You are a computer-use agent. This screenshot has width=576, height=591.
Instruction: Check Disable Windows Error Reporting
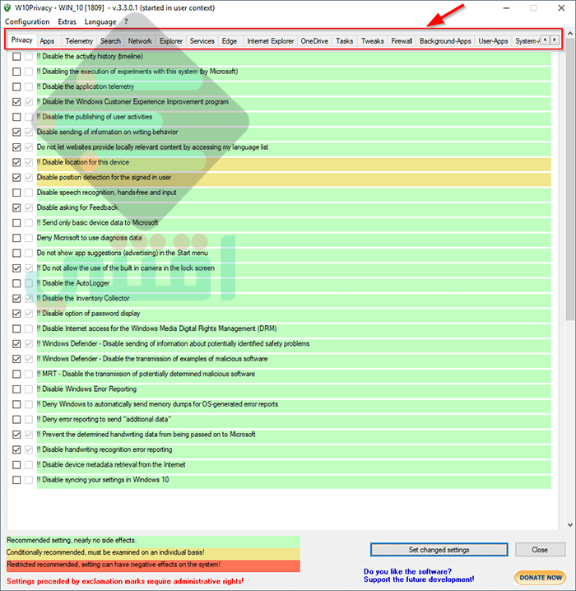tap(16, 389)
